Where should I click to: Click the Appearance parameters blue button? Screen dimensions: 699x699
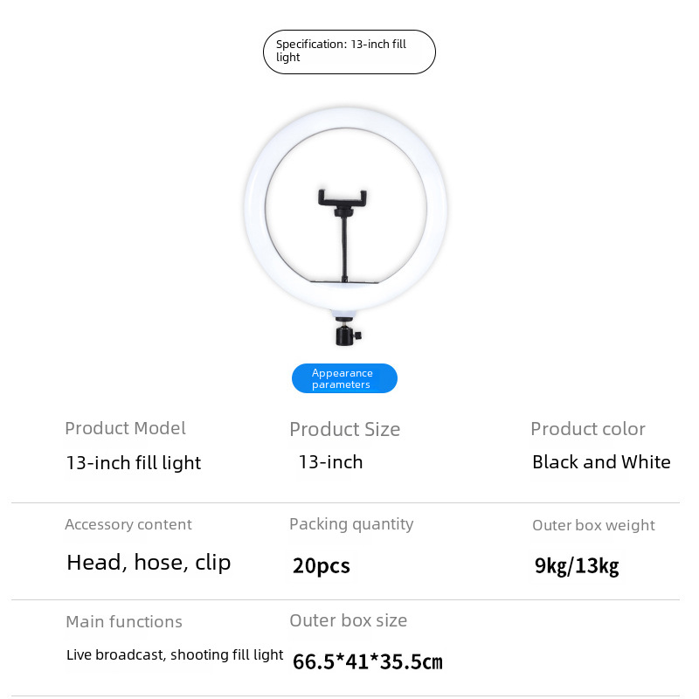(344, 378)
